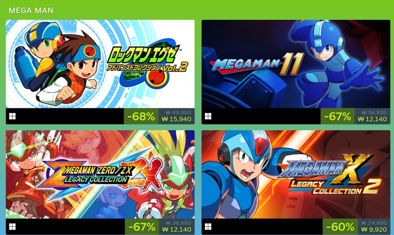Open the Mega Man 11 game banner
This screenshot has height=235, width=394.
pos(296,64)
